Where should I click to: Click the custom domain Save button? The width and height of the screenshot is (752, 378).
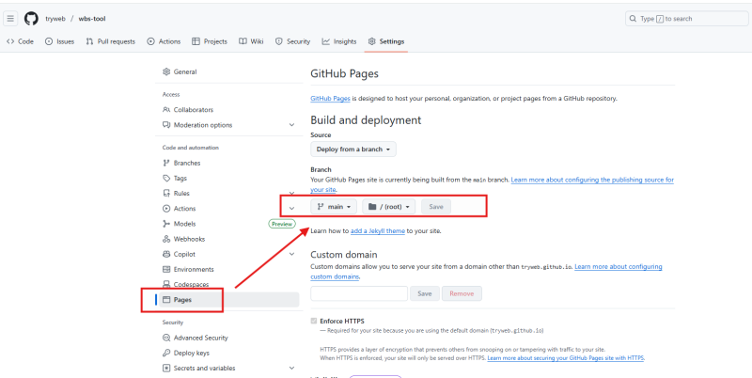[425, 293]
